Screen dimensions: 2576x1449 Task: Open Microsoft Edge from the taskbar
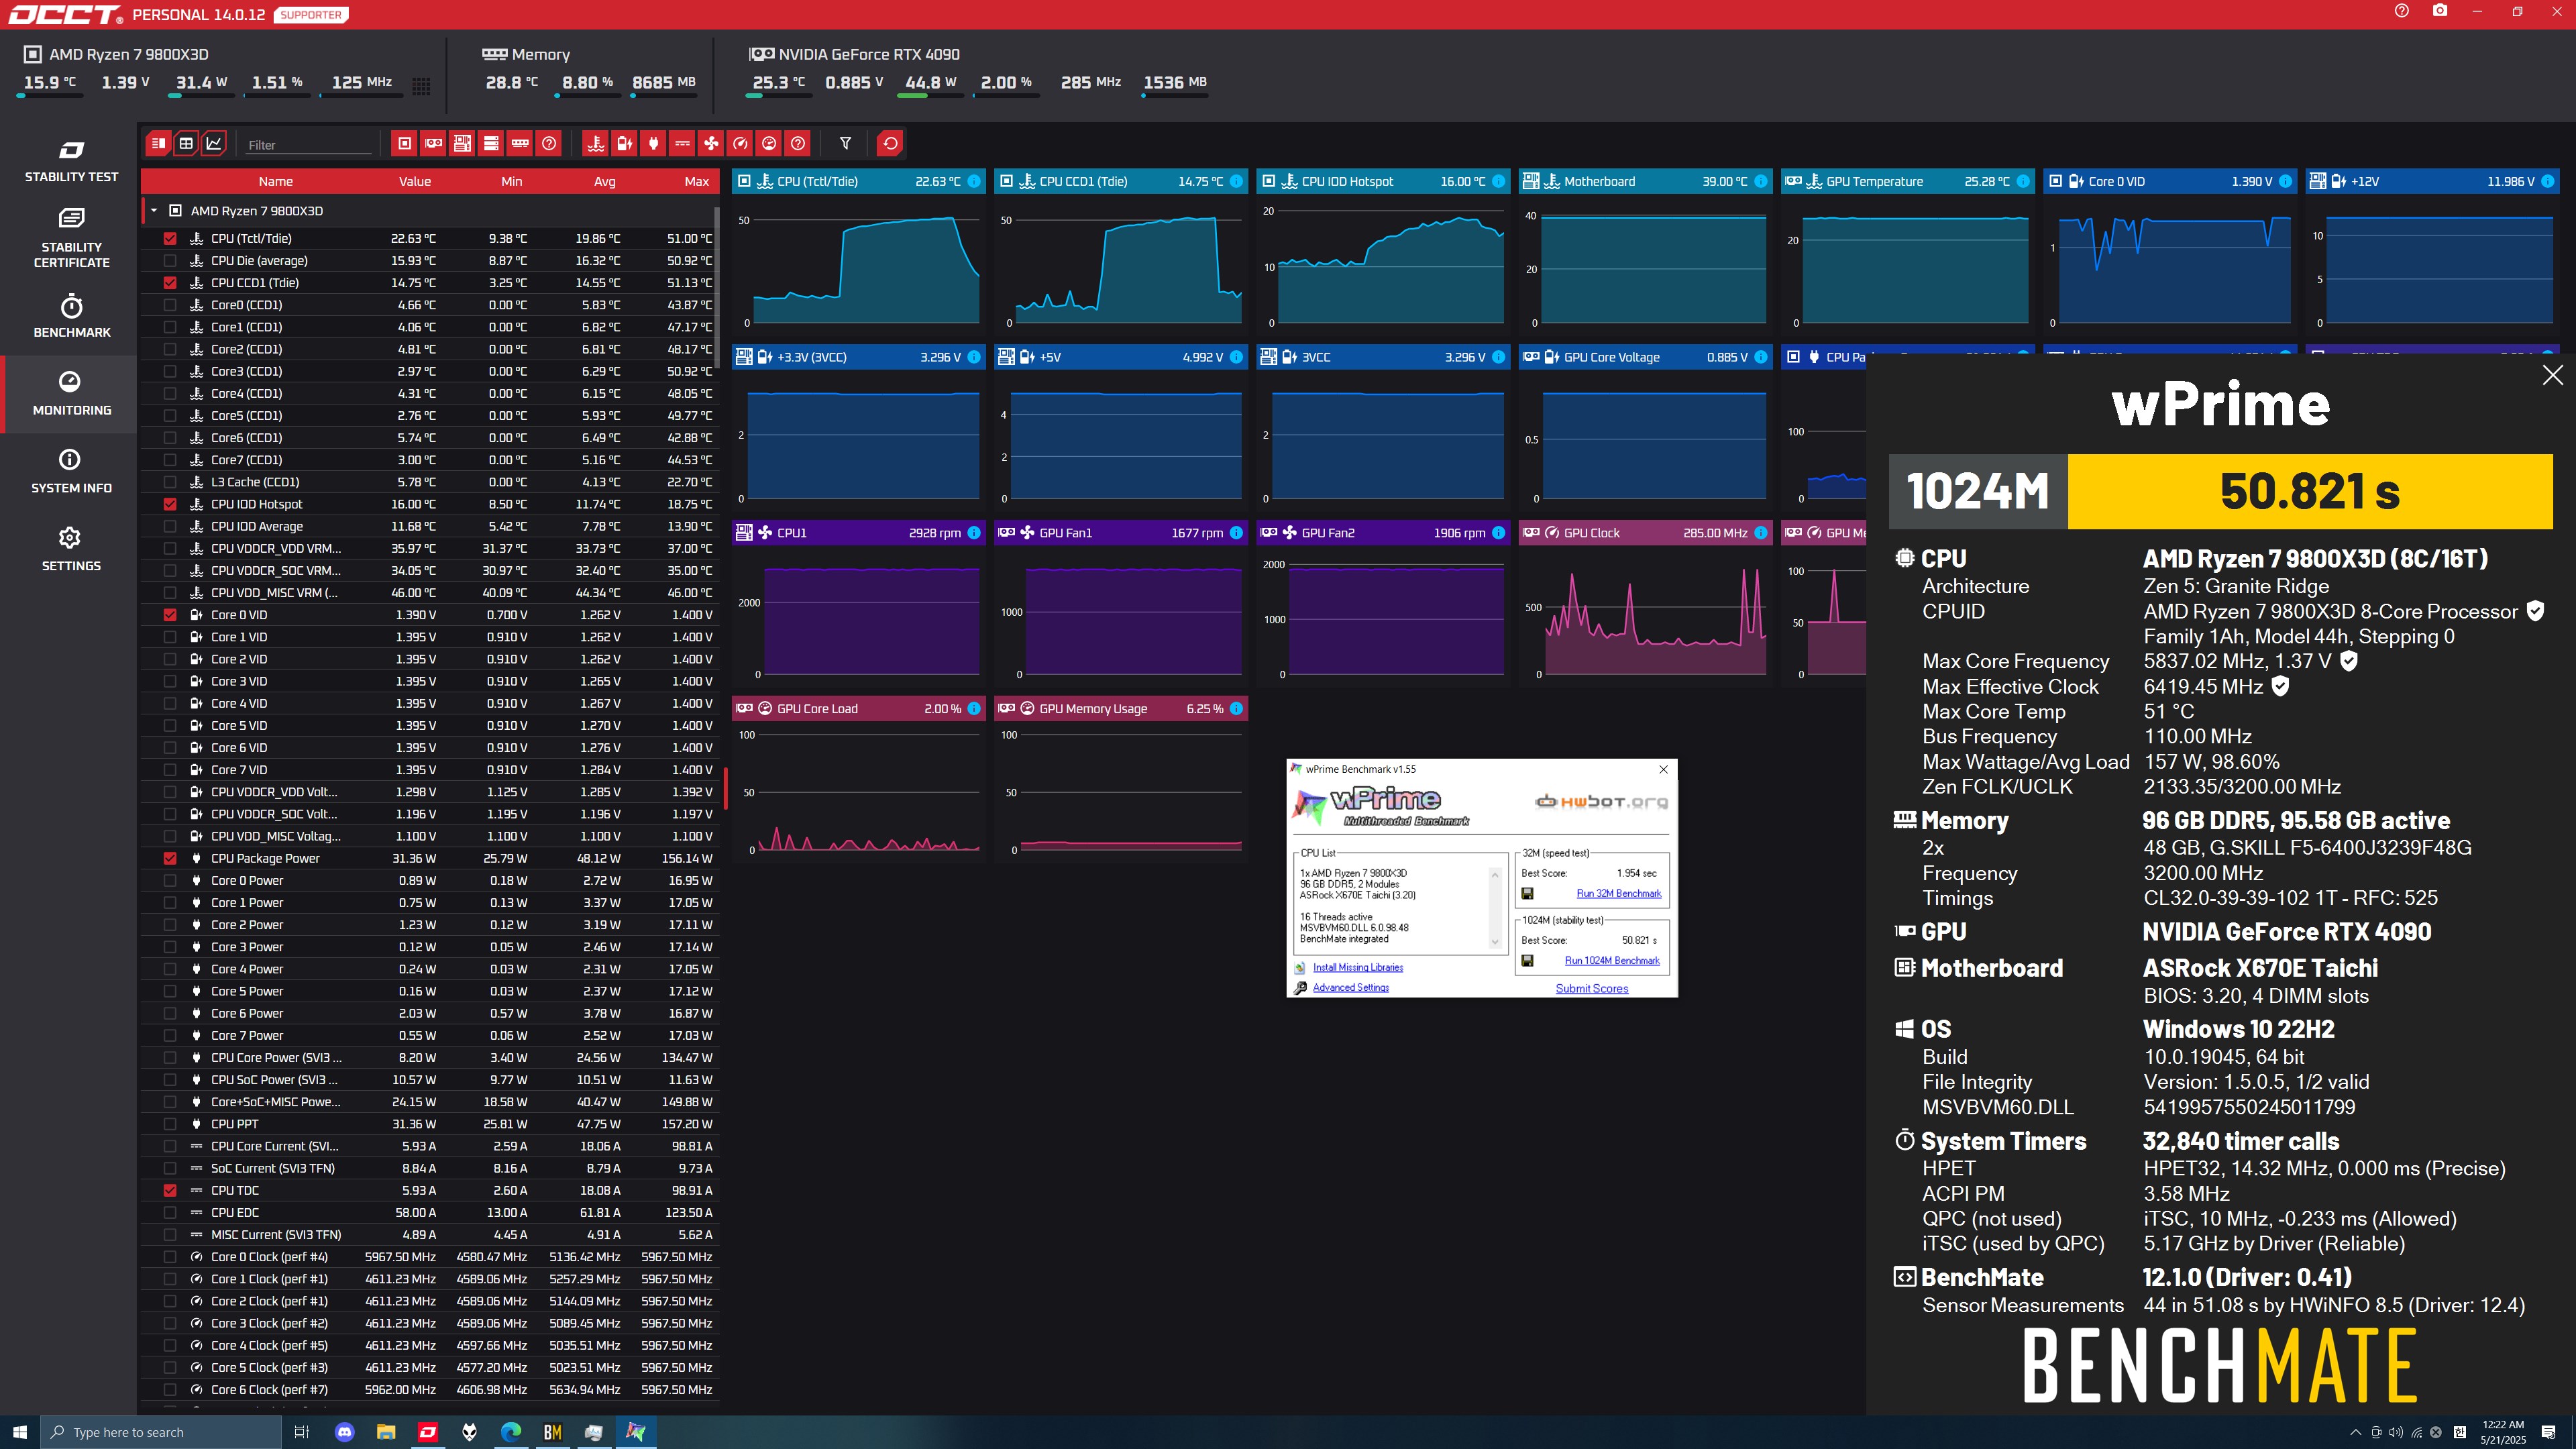pos(511,1432)
